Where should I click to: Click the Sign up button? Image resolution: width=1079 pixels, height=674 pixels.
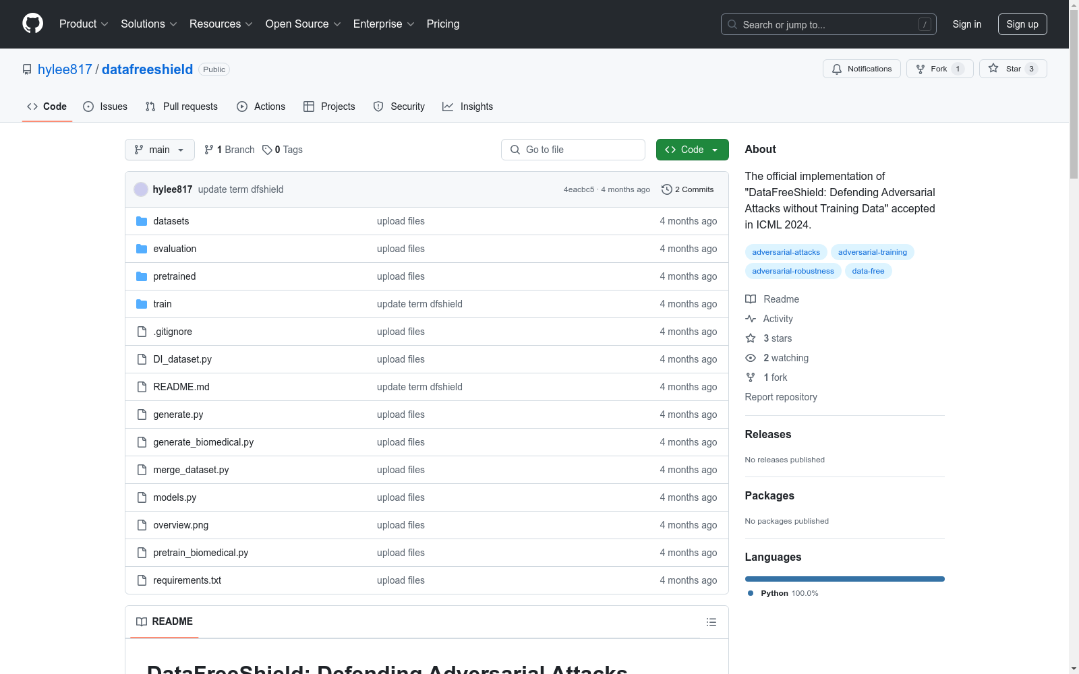pos(1022,24)
